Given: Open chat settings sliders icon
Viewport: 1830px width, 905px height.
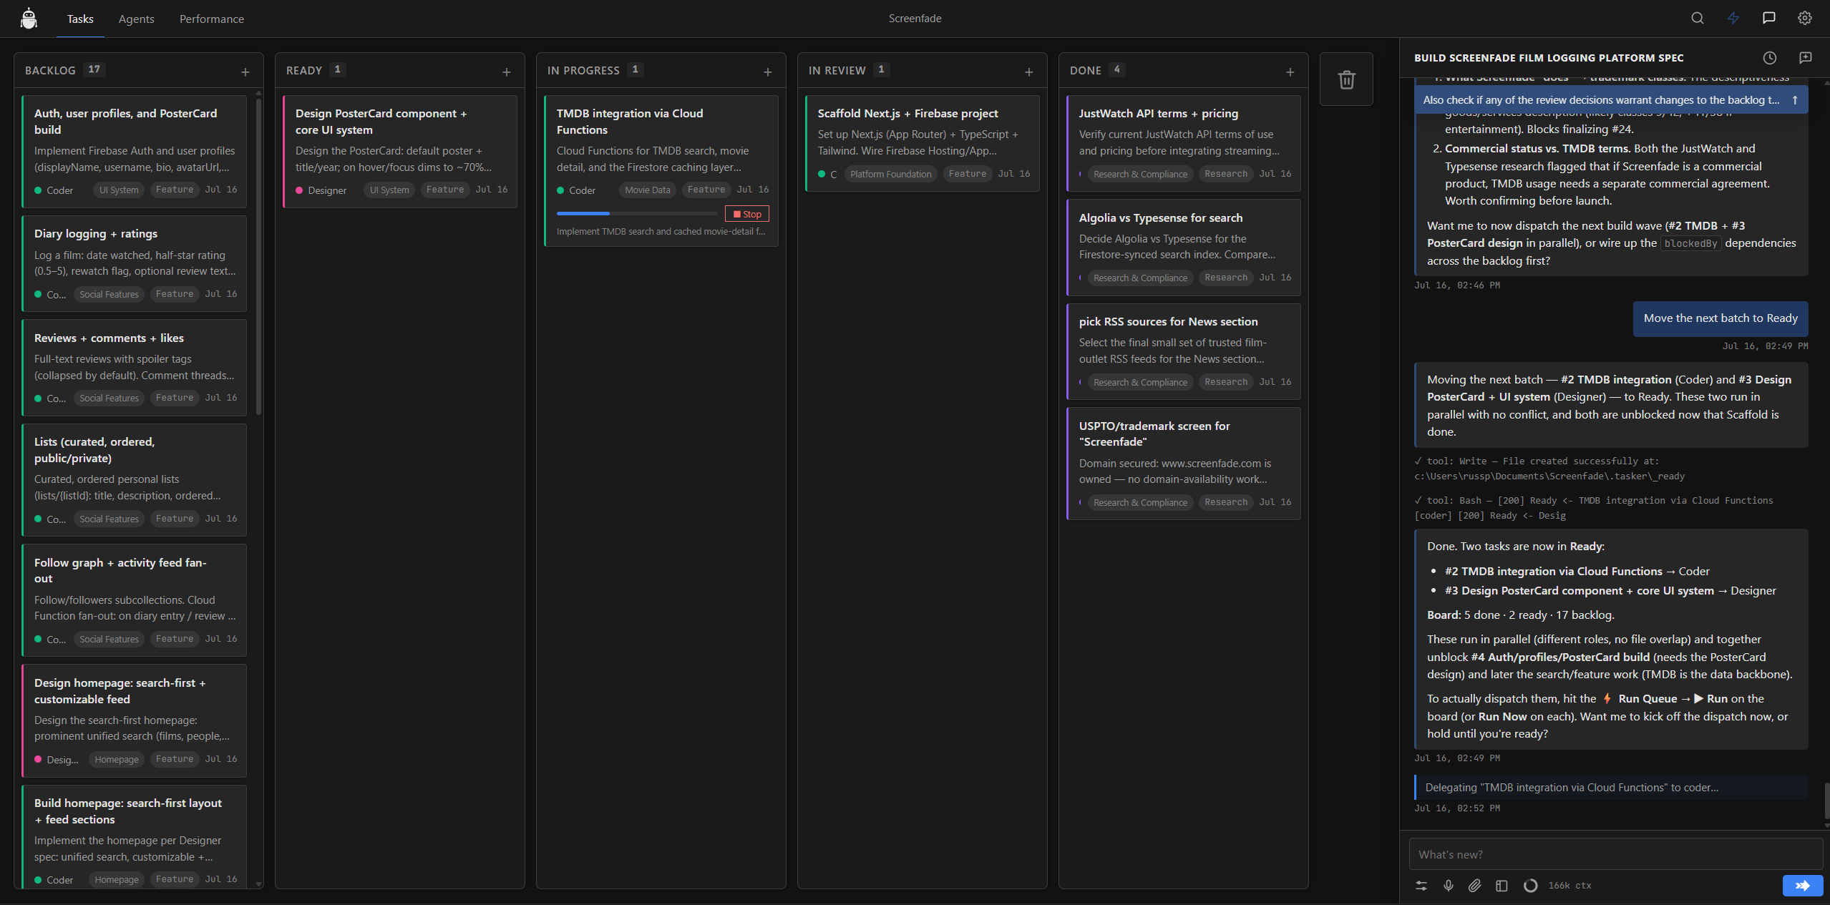Looking at the screenshot, I should click(1421, 886).
